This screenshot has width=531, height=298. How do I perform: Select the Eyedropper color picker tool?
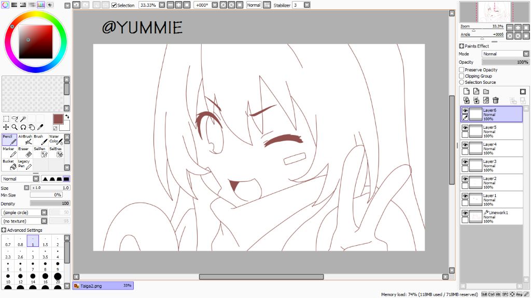tap(40, 127)
